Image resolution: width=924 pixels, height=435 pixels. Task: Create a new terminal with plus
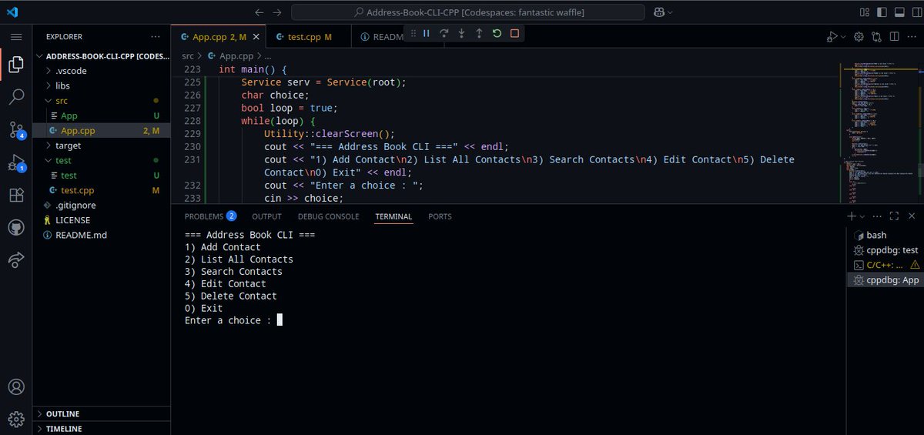click(852, 216)
